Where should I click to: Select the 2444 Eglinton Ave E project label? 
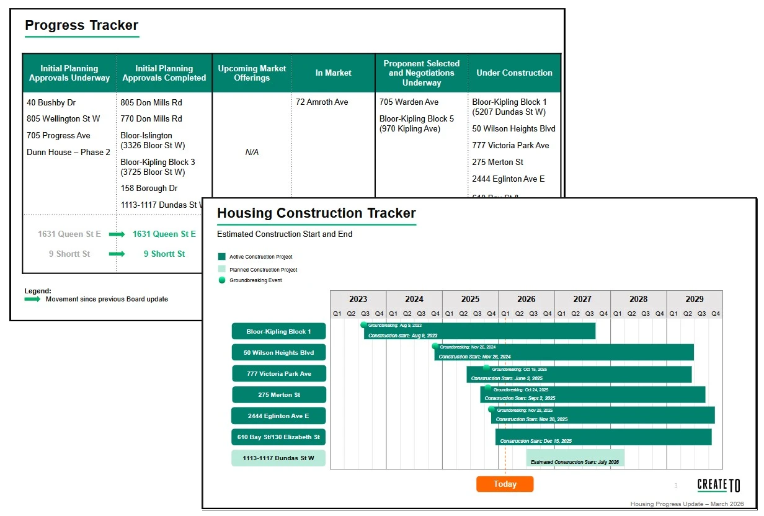pyautogui.click(x=278, y=416)
